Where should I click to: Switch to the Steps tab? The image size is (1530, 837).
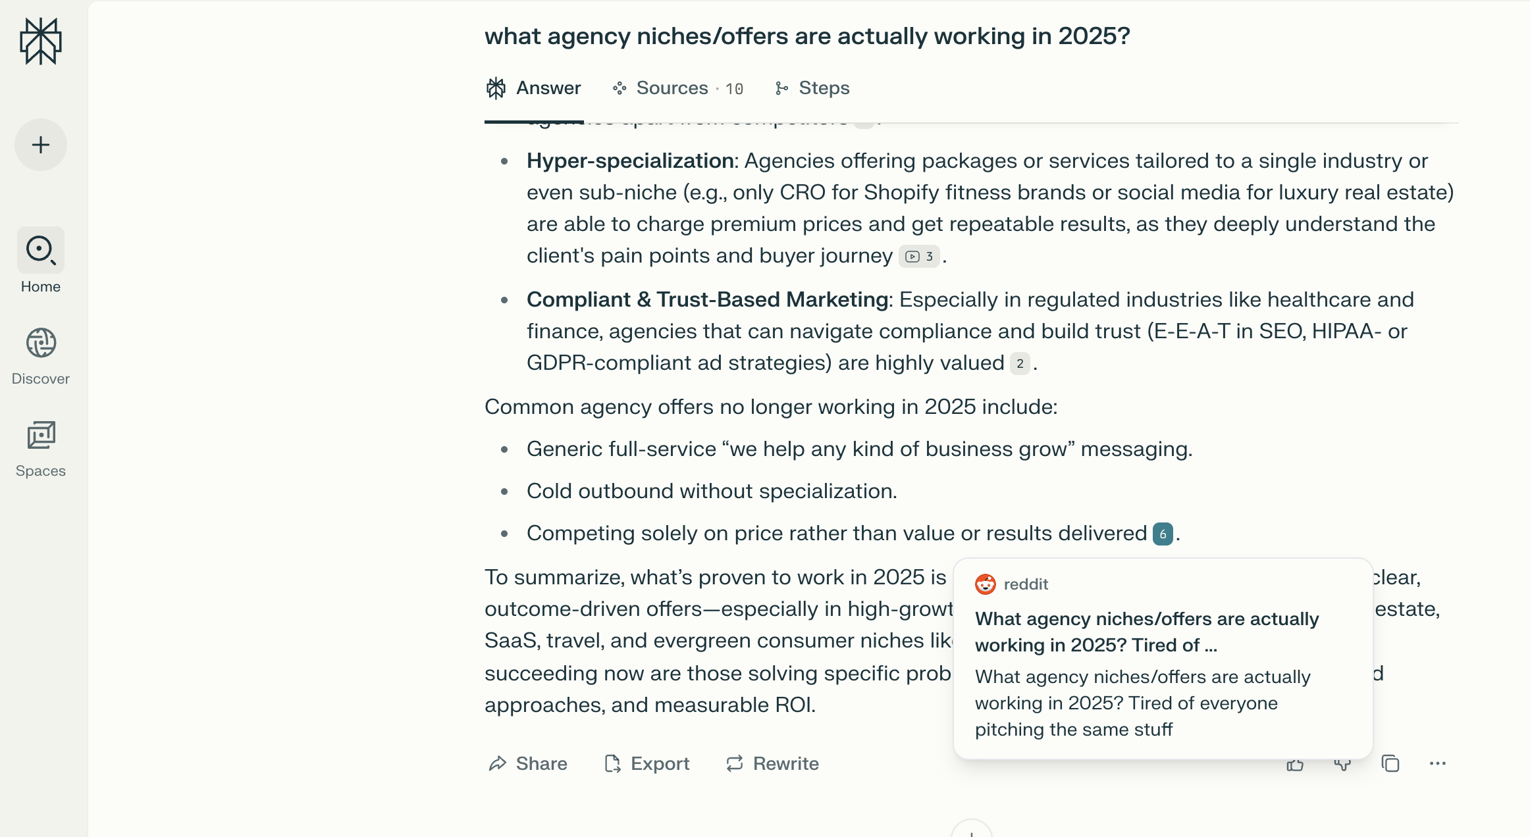click(812, 88)
